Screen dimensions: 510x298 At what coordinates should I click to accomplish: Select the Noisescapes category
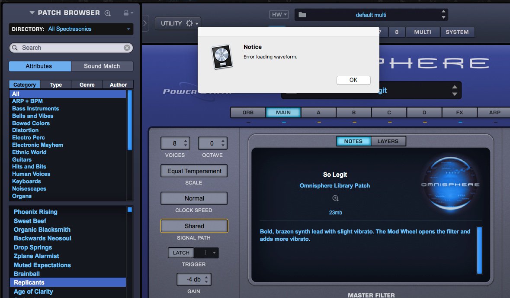click(29, 189)
